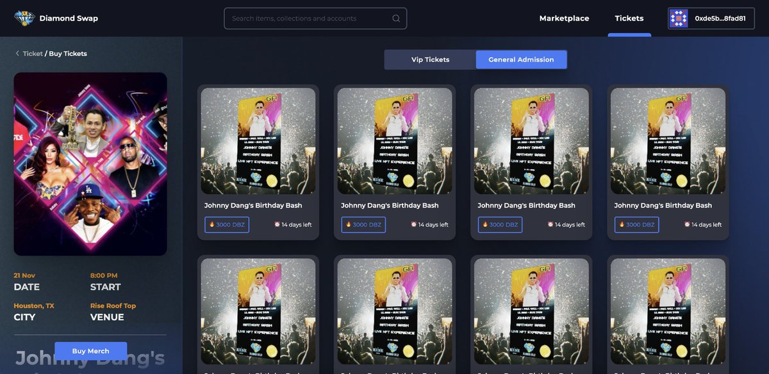Open the Marketplace page
This screenshot has height=374, width=769.
(564, 19)
